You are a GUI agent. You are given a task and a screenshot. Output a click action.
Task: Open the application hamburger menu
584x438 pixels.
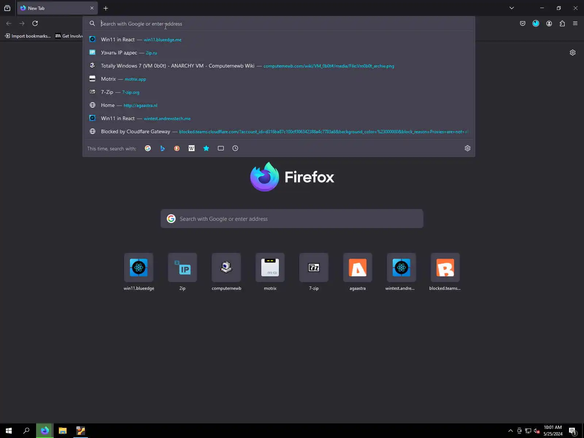click(575, 23)
